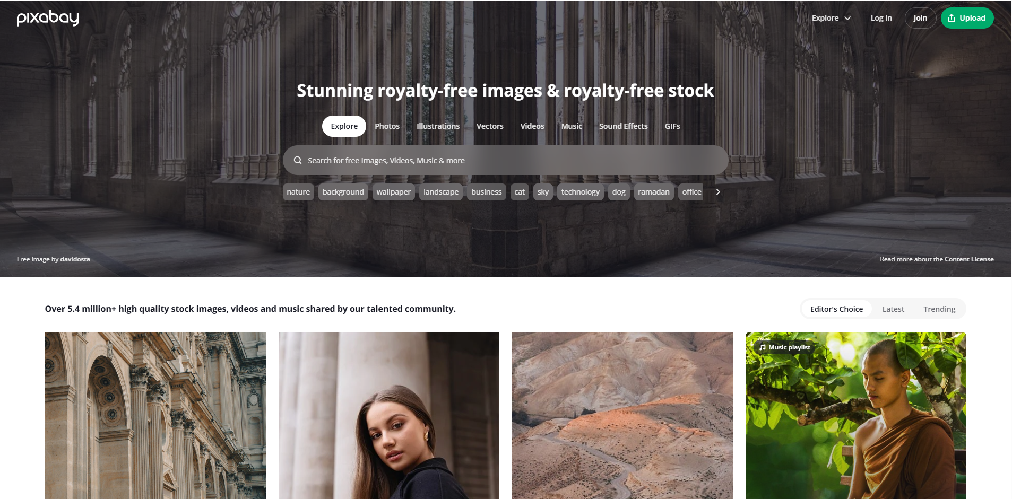Open the meditating monk thumbnail
This screenshot has height=499, width=1012.
[x=855, y=416]
